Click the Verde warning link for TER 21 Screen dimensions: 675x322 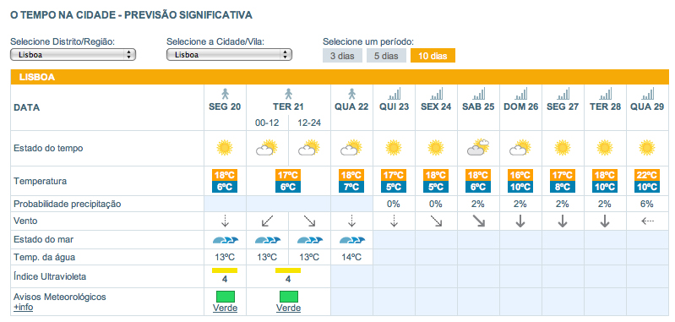tap(288, 308)
